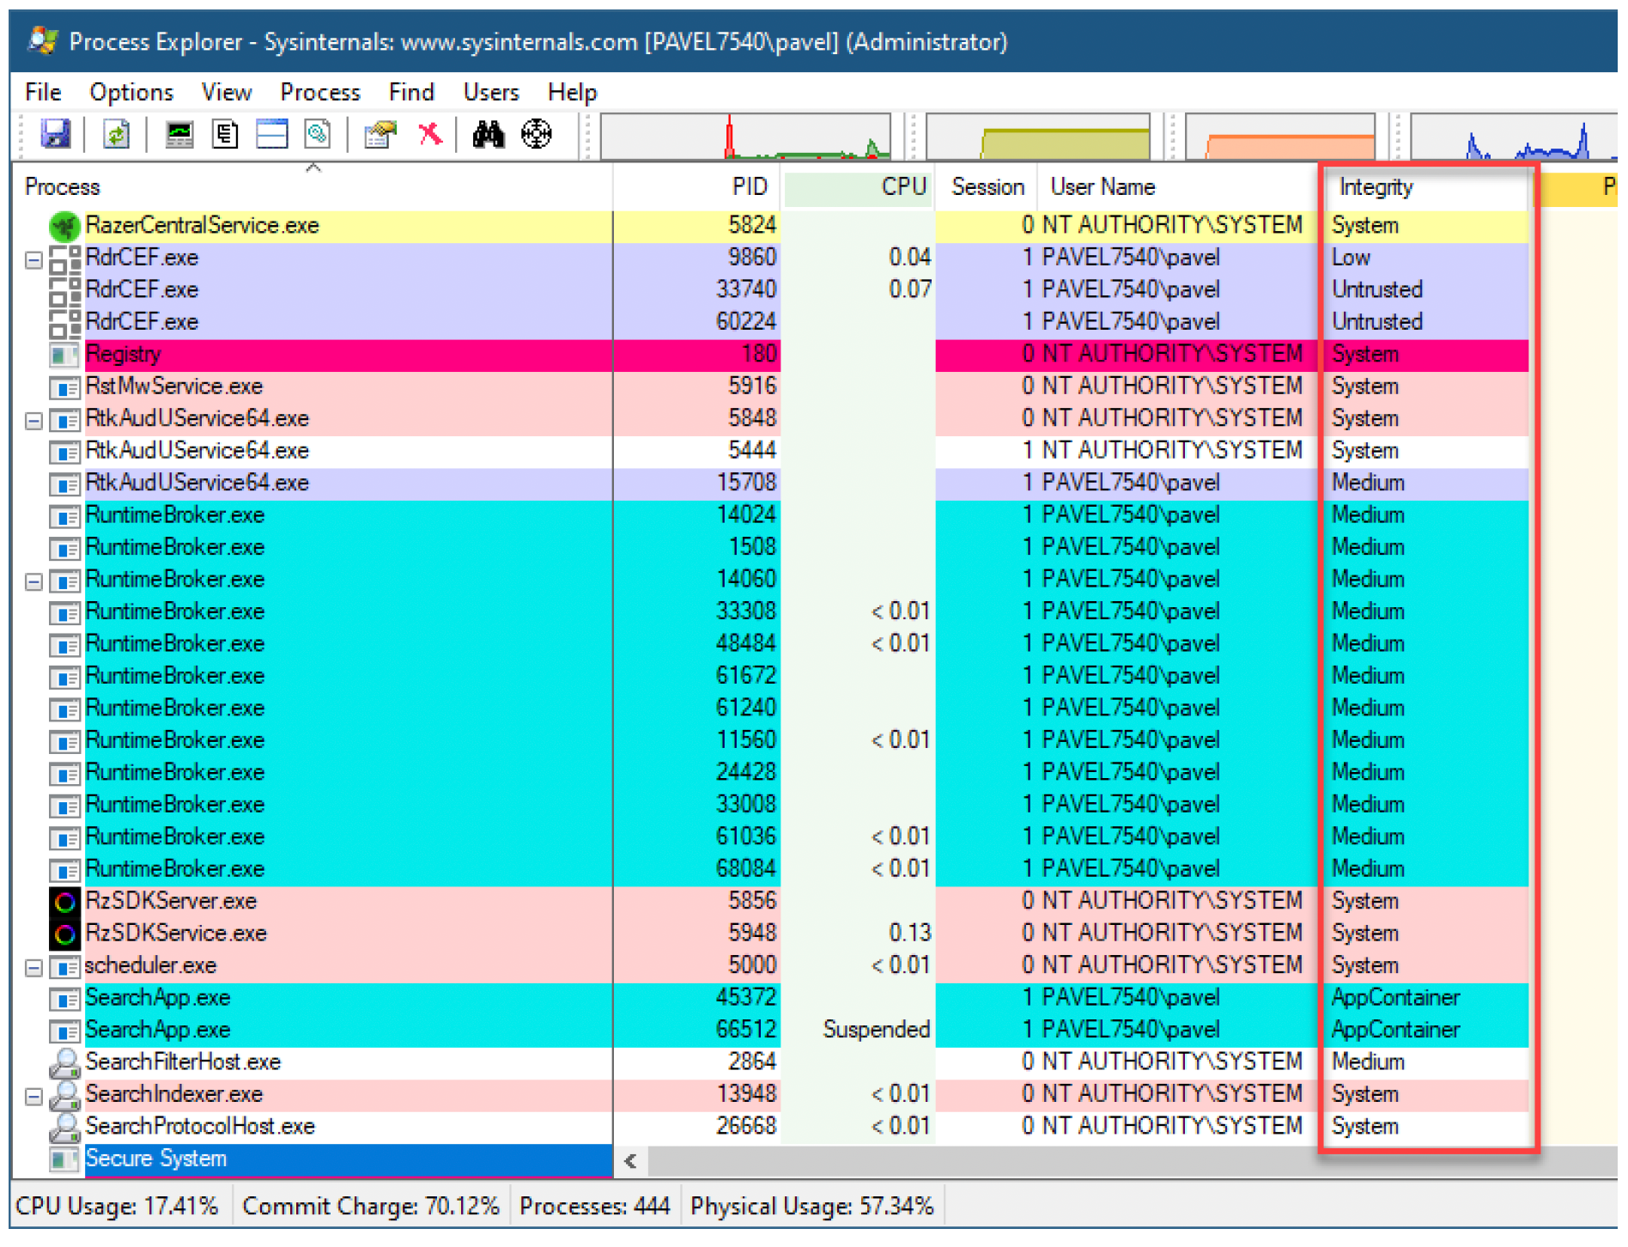1628x1247 pixels.
Task: Open the Users menu
Action: (491, 92)
